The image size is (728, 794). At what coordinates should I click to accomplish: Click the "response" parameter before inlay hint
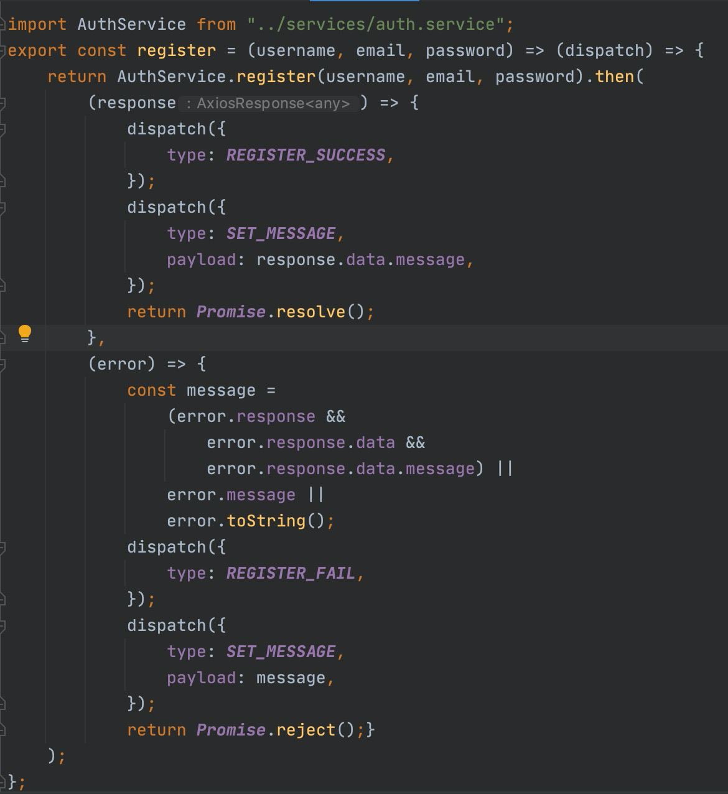click(x=136, y=103)
